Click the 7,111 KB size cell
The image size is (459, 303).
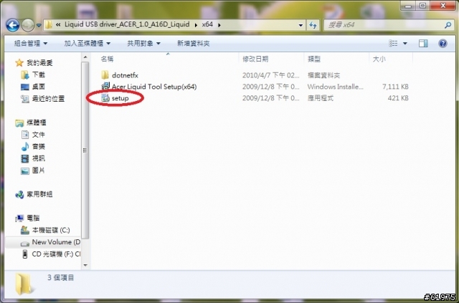coord(395,87)
